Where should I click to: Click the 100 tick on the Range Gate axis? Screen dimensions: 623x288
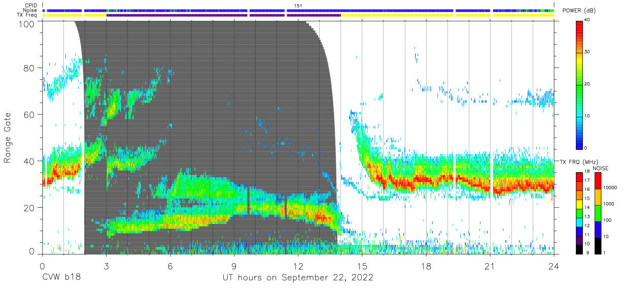tap(27, 24)
